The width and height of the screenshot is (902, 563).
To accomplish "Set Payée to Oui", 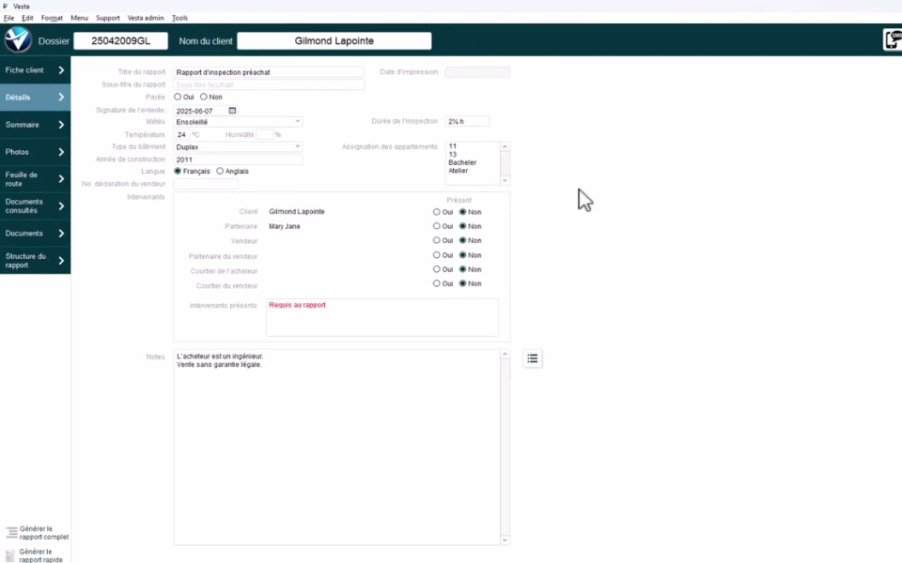I will pyautogui.click(x=179, y=97).
